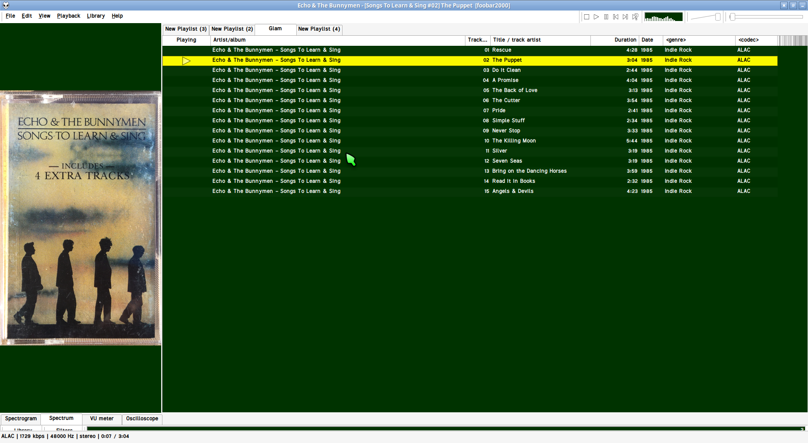Viewport: 808px width, 443px height.
Task: Sort by the Track number column header
Action: [x=478, y=40]
